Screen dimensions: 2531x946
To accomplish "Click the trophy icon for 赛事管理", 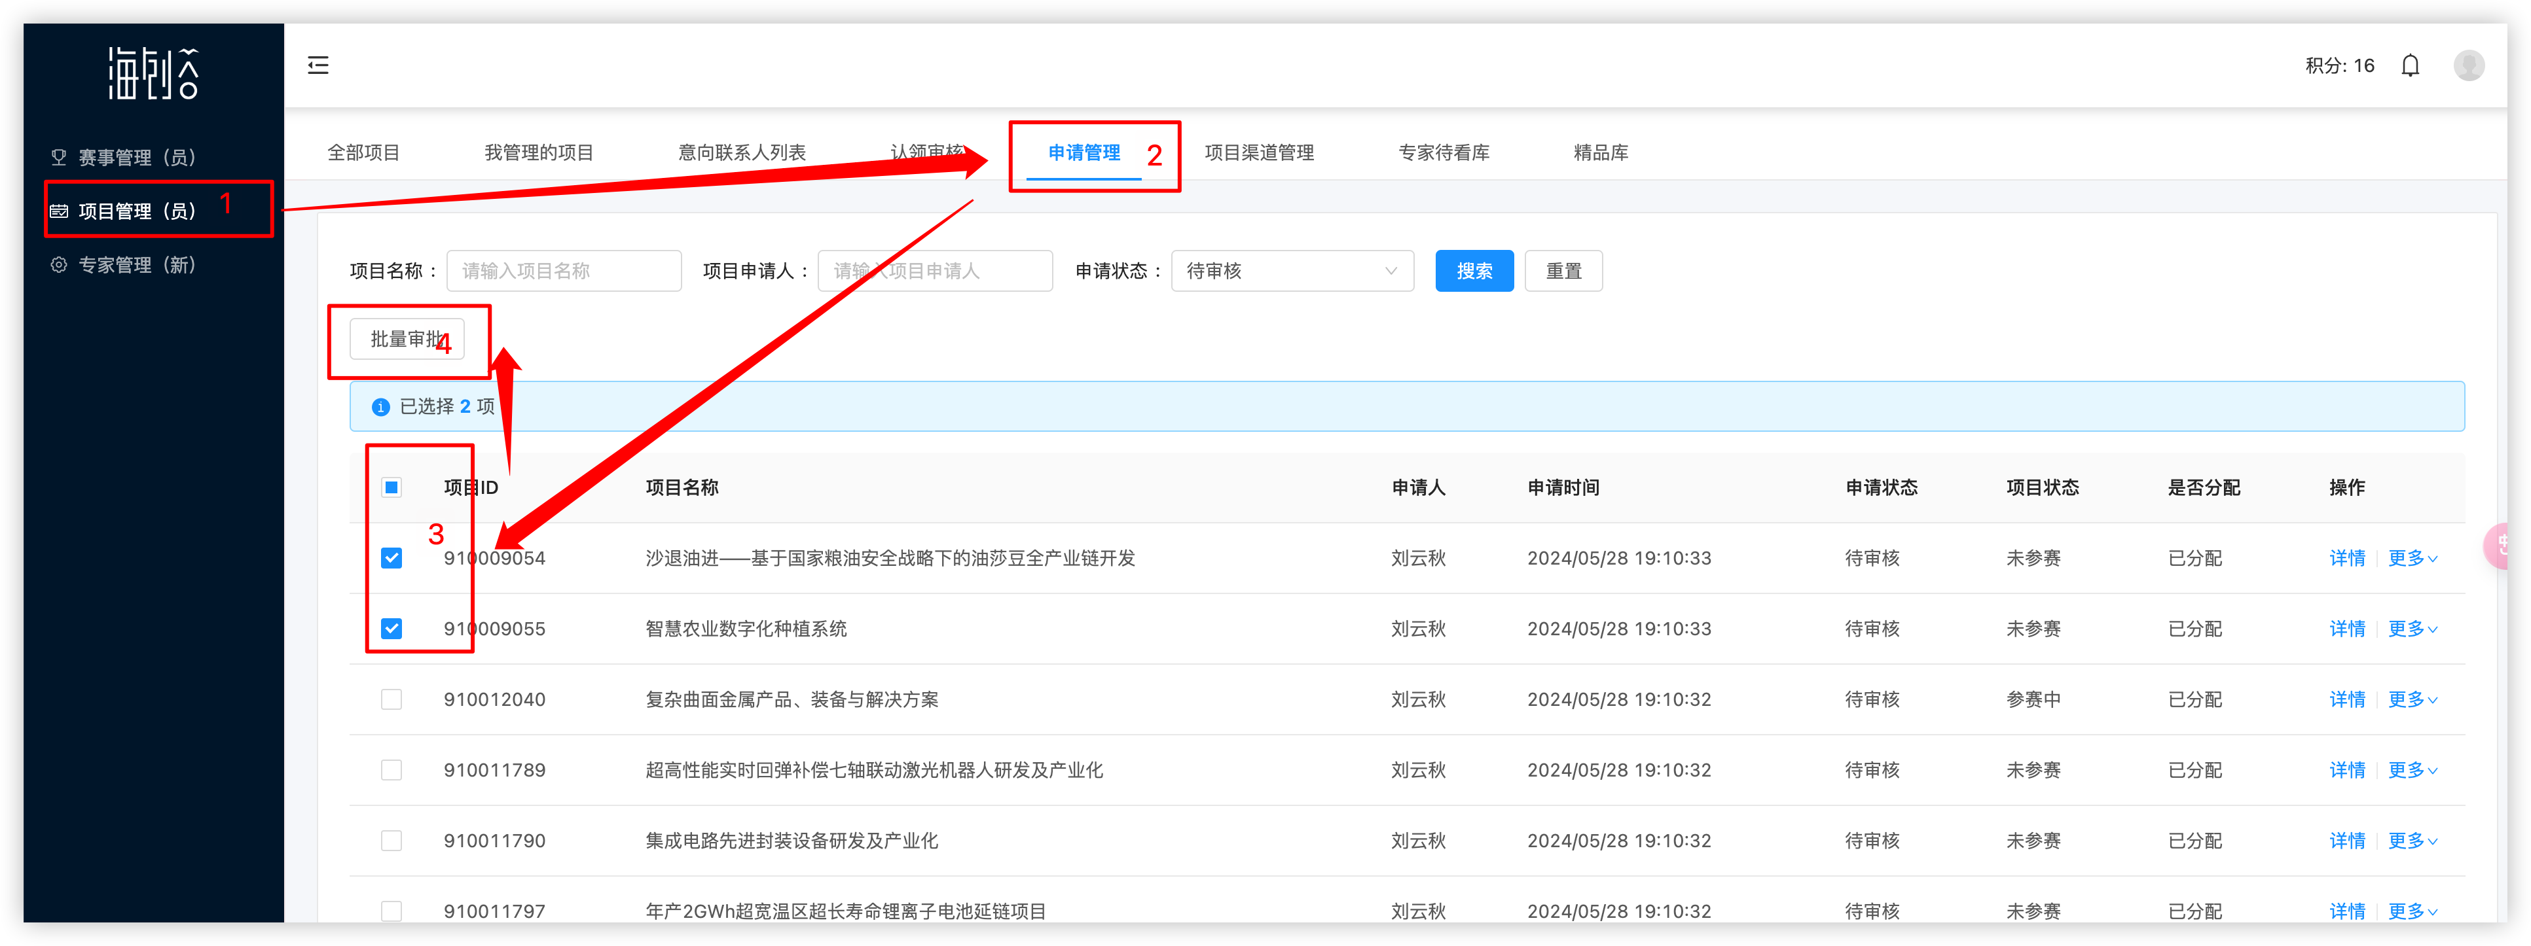I will [59, 157].
